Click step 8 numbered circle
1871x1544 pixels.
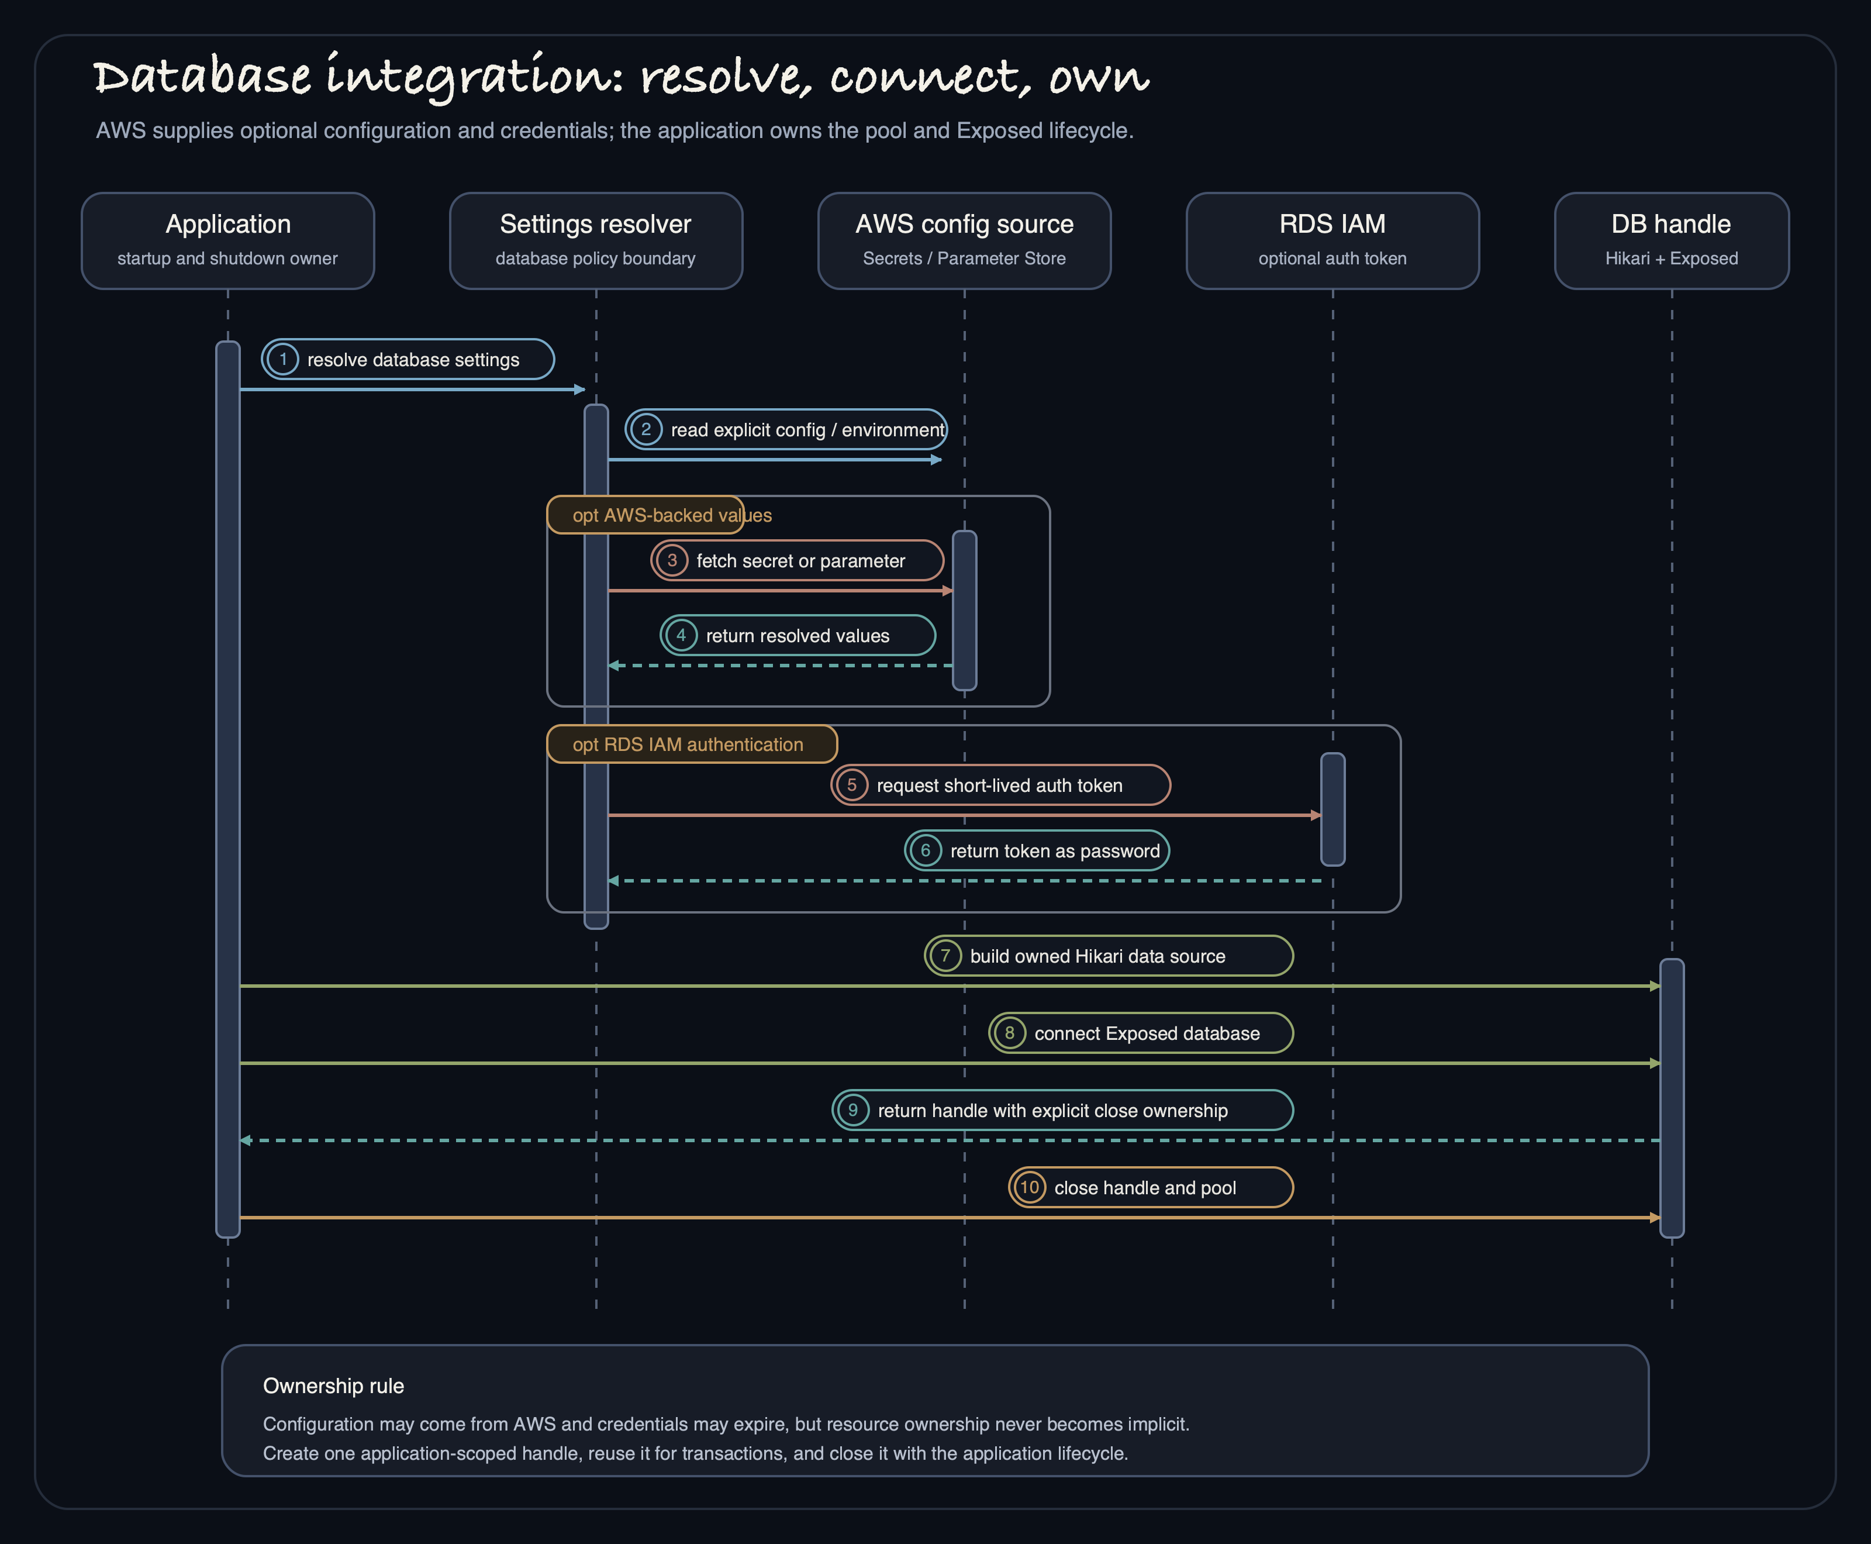pos(1009,1033)
